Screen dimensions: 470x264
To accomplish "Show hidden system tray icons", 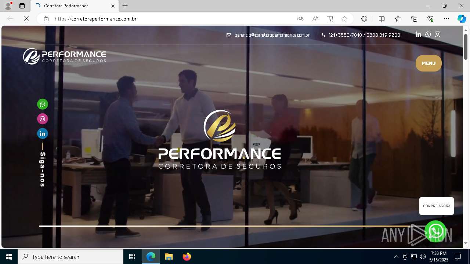I will pos(396,257).
